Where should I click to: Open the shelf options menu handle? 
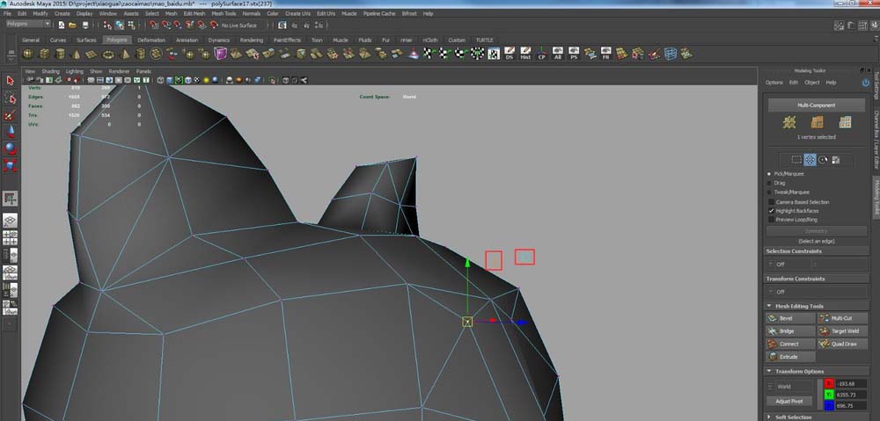pyautogui.click(x=11, y=54)
